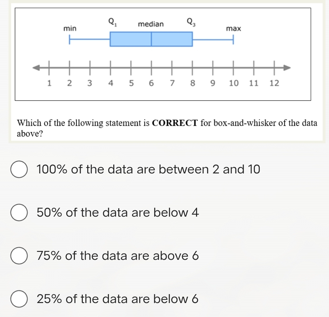Select the radio button for "100% of the data are between 2 and 10"
This screenshot has height=317, width=329.
coord(20,170)
